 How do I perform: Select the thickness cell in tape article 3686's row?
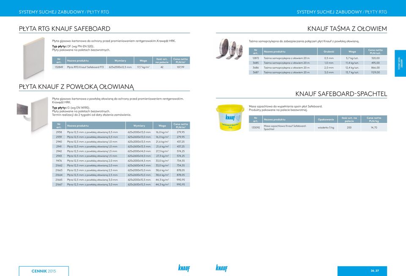(x=329, y=68)
